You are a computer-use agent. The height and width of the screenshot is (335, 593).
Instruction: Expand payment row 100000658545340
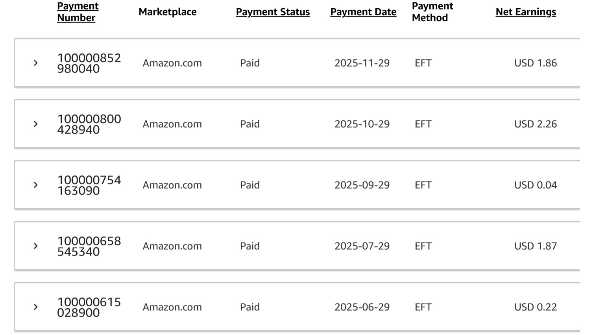point(36,246)
